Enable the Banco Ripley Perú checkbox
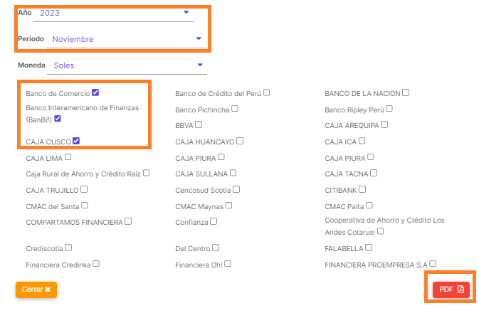The width and height of the screenshot is (479, 313). click(x=389, y=109)
